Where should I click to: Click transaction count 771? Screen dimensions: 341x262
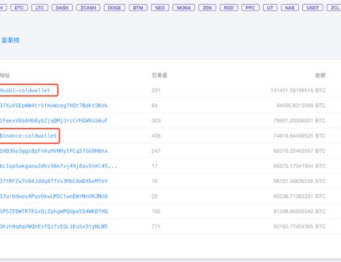(156, 227)
